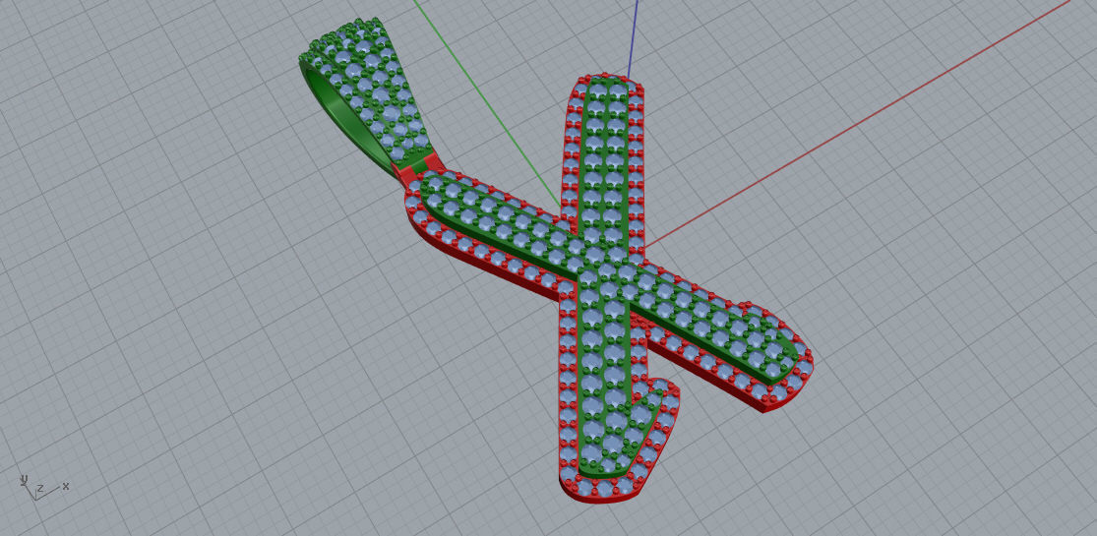This screenshot has width=1097, height=536.
Task: Click the red X axis line
Action: click(x=858, y=124)
